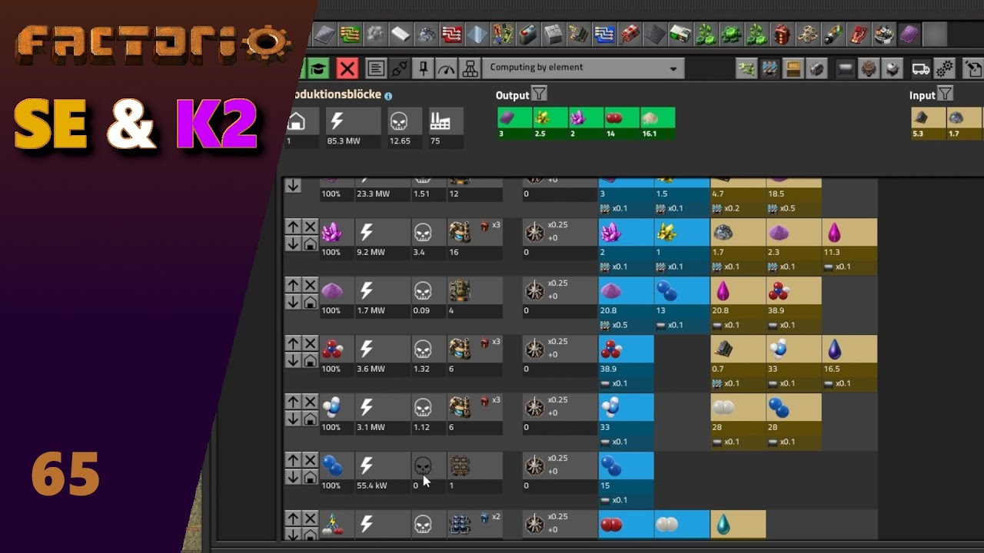
Task: Click the text list summary icon
Action: (375, 68)
